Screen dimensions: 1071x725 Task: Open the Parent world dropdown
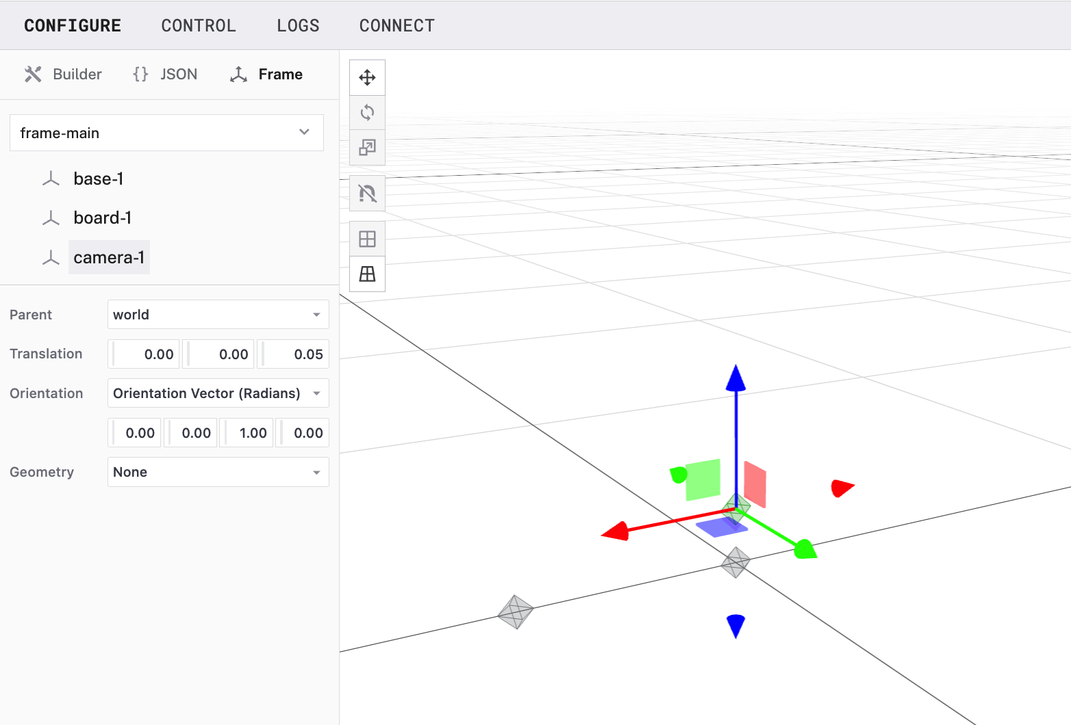point(218,315)
